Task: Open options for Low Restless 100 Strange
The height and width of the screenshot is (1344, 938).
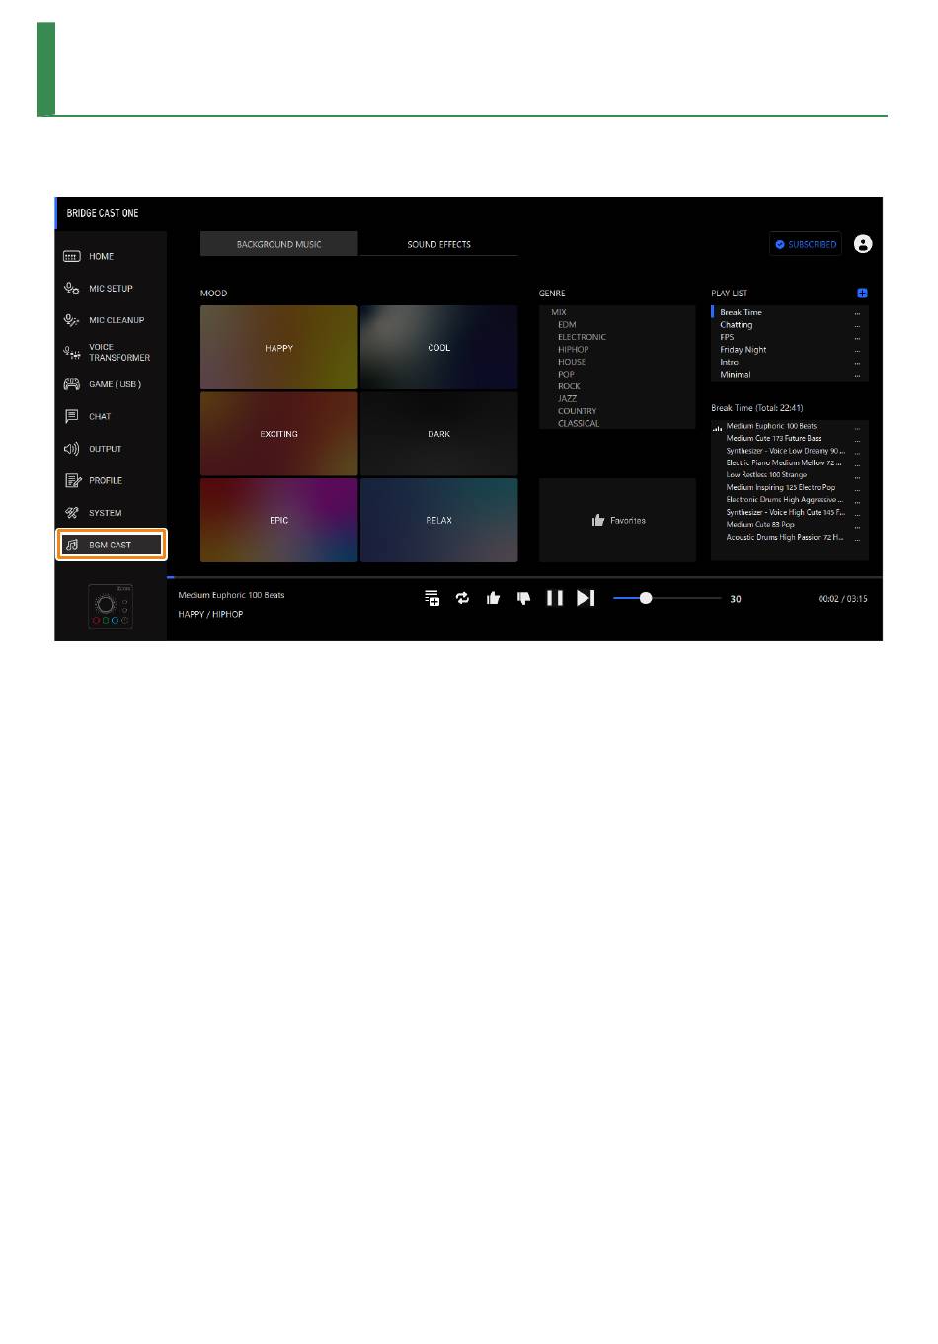Action: [857, 476]
